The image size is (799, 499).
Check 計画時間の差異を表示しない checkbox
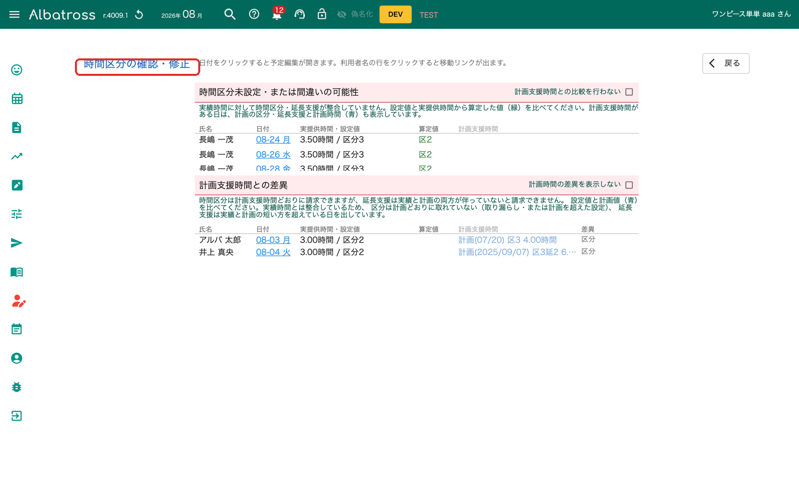pyautogui.click(x=629, y=185)
